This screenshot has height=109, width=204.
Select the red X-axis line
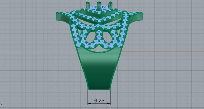click(x=163, y=52)
